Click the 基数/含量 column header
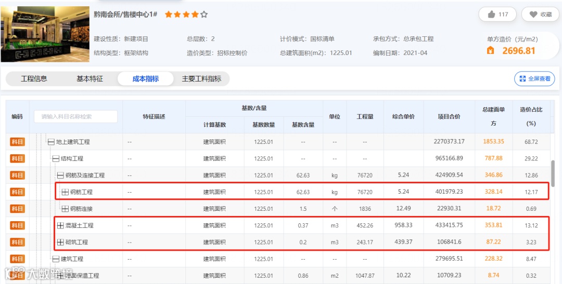Screen dimensions: 562x284 [254, 108]
